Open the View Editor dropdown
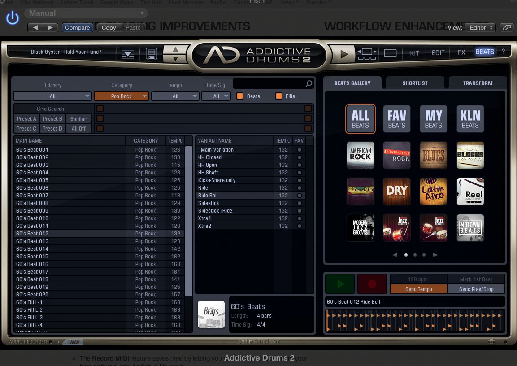 480,28
